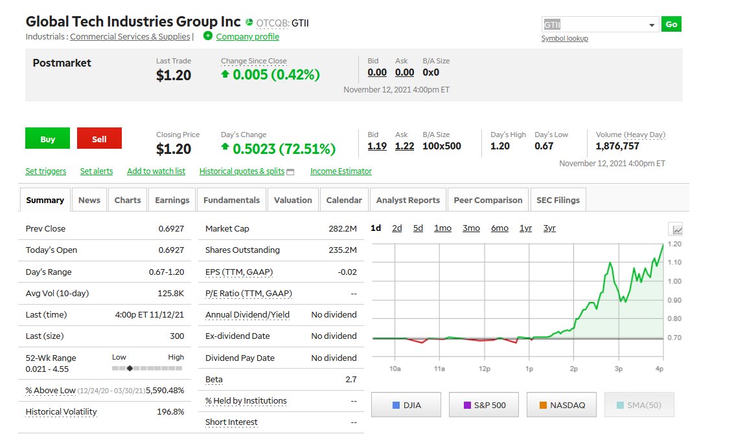This screenshot has height=434, width=734.
Task: Click calendar icon next to Historical quotes & splits
Action: point(290,172)
